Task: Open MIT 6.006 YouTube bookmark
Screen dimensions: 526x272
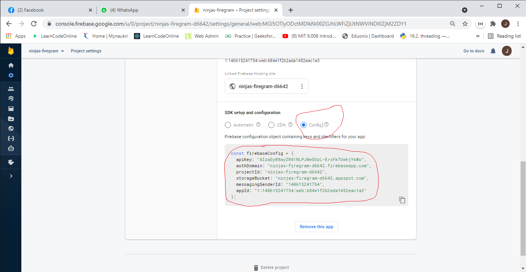Action: point(309,36)
